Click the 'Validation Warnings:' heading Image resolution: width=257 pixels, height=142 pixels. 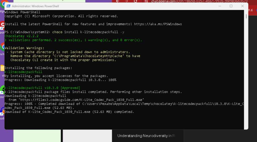click(x=24, y=48)
